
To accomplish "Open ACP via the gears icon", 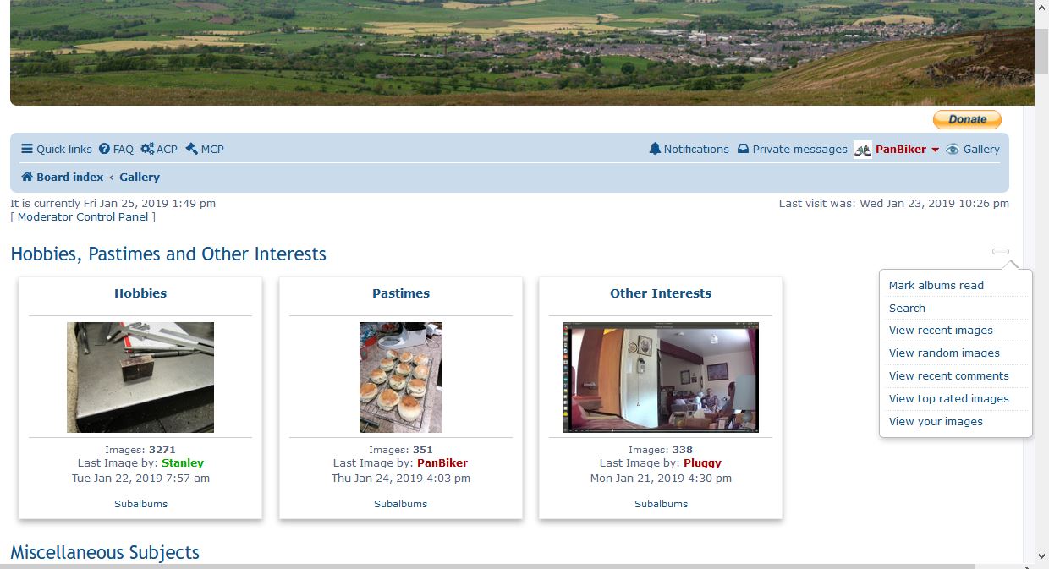I will tap(147, 149).
